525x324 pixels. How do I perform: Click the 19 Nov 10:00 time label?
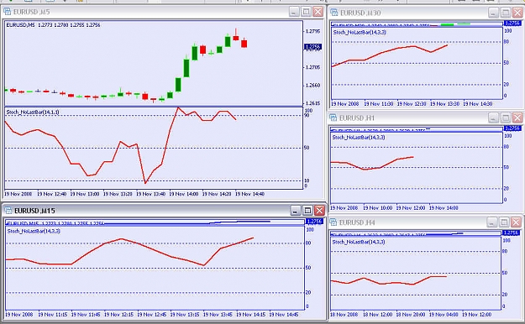tap(378, 208)
